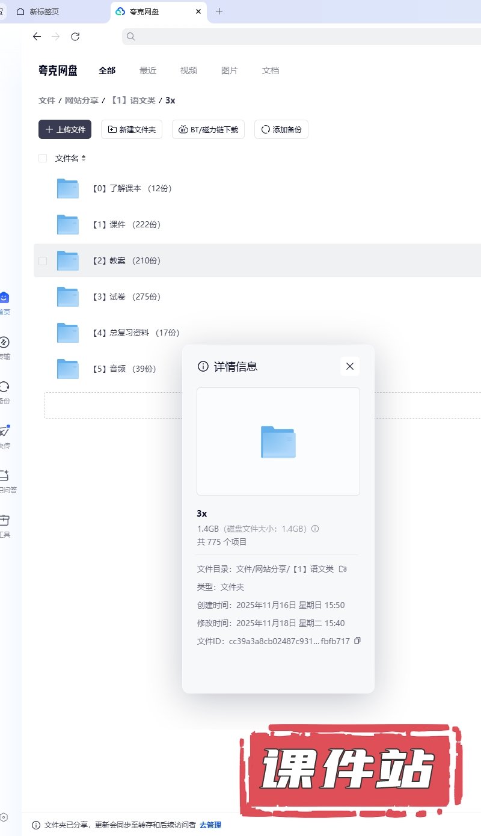Close the 详情信息 details dialog

pyautogui.click(x=350, y=366)
